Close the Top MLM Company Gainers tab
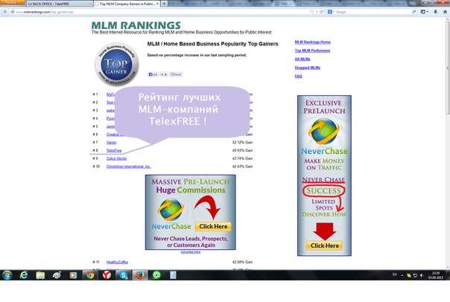Screen dimensions: 450x302 pos(157,4)
